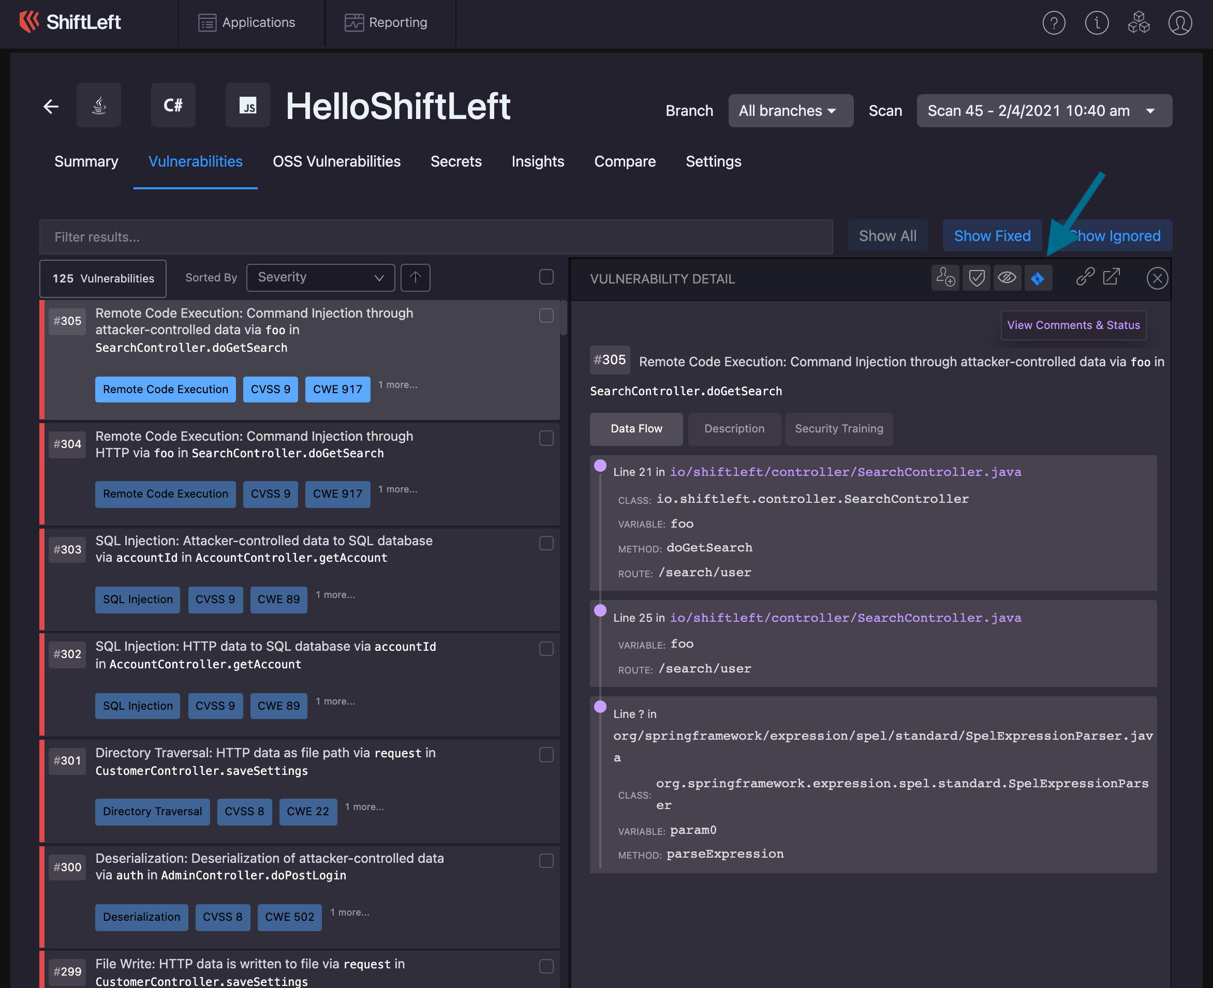Expand '1 more...' tags on #301
1213x988 pixels.
tap(364, 807)
